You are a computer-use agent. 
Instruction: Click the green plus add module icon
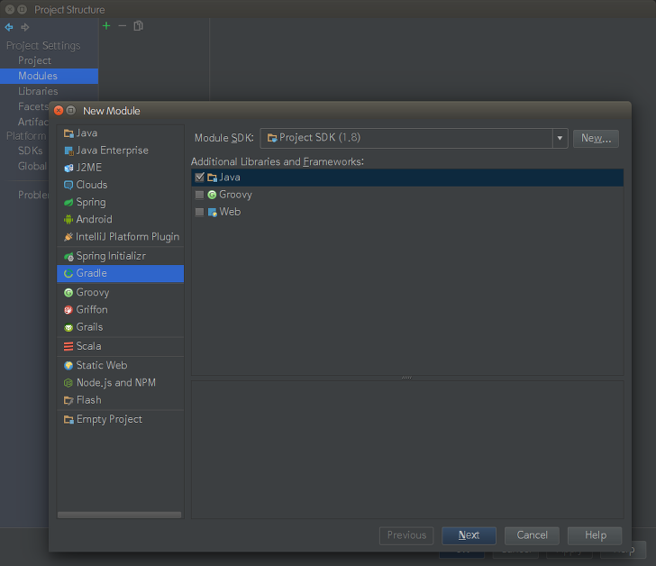click(x=106, y=26)
